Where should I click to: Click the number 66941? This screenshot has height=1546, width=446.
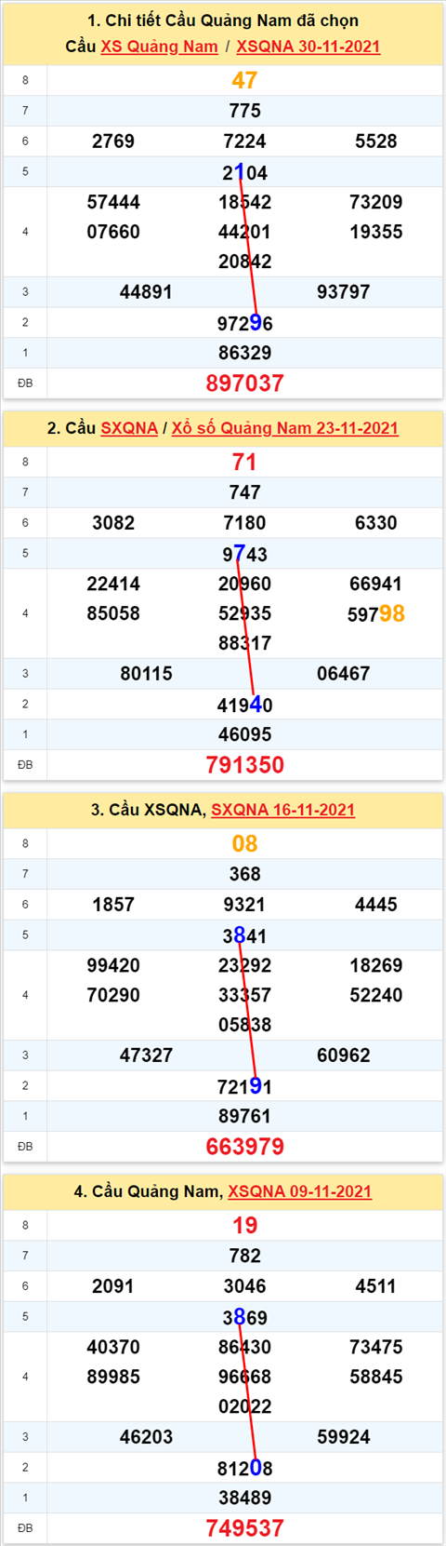pyautogui.click(x=376, y=584)
